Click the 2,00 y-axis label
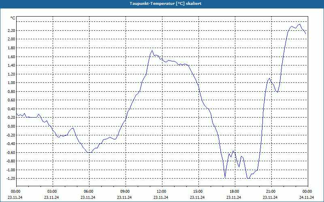 pyautogui.click(x=12, y=39)
